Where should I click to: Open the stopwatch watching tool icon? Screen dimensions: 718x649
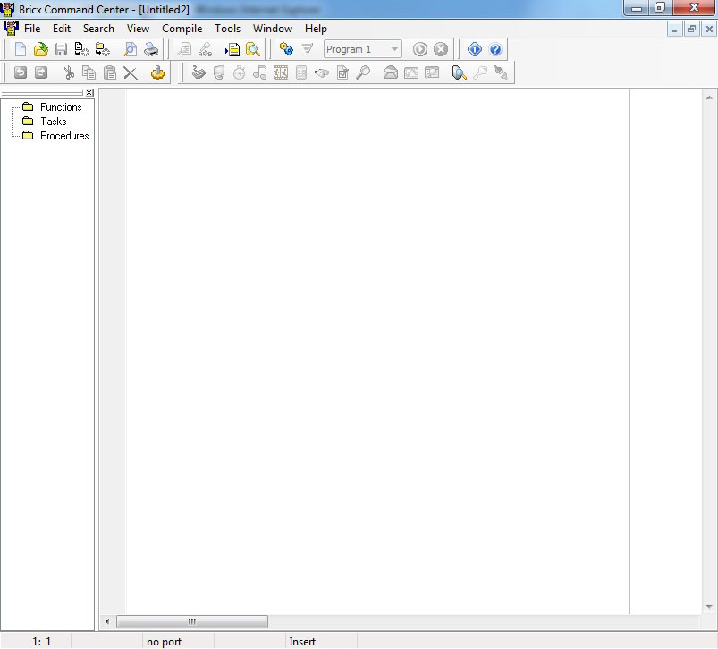[239, 72]
